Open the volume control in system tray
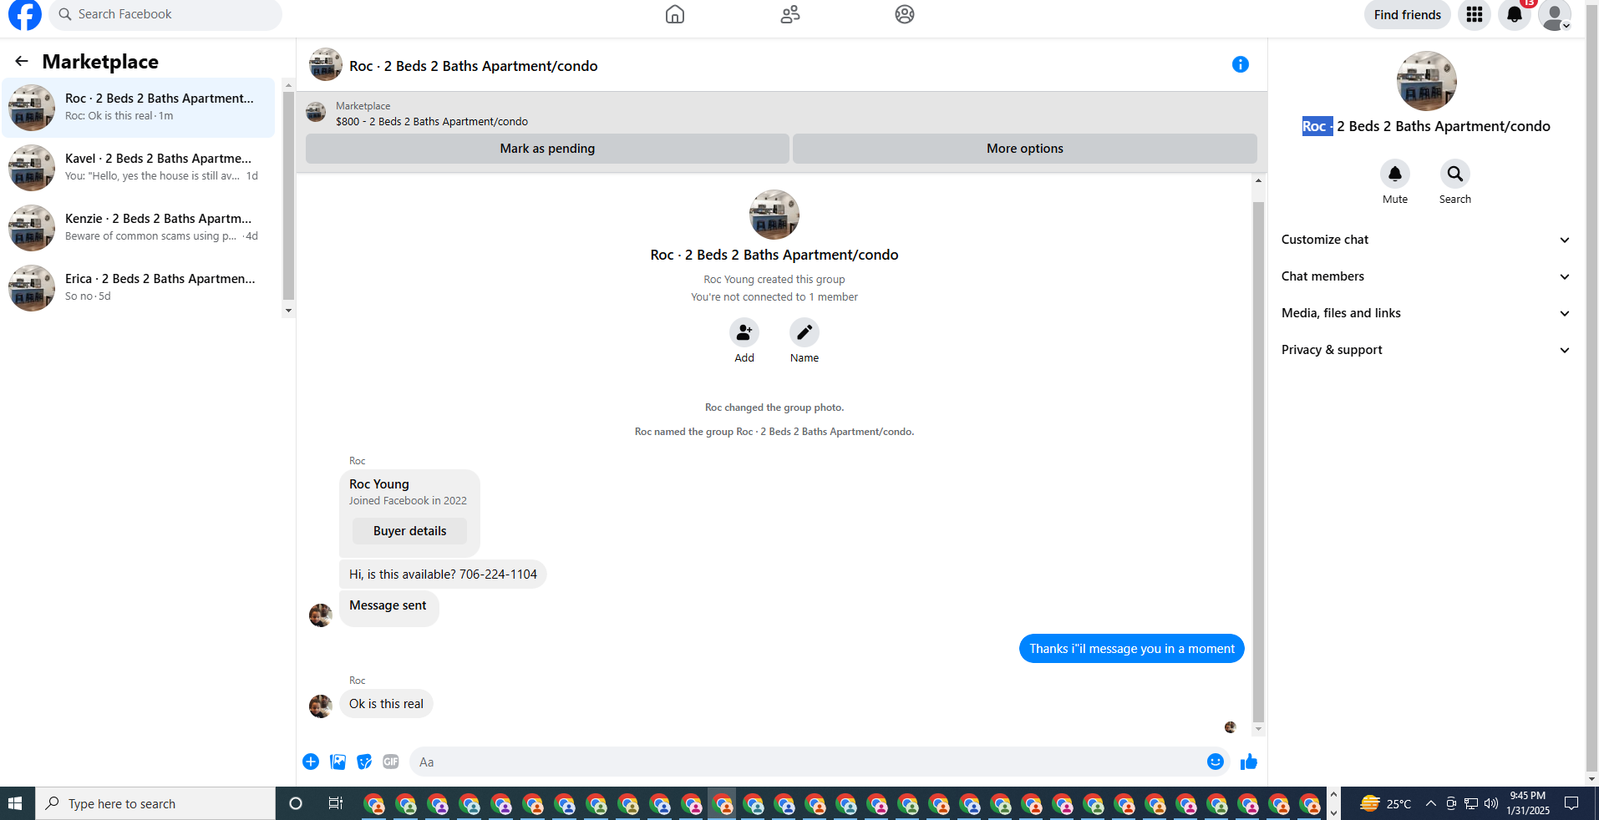The image size is (1599, 820). click(1491, 803)
